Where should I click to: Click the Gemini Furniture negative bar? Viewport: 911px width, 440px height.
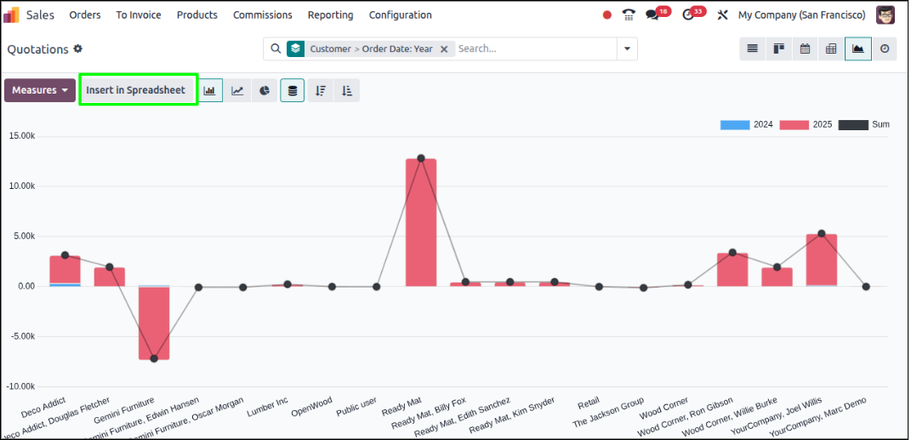point(154,323)
